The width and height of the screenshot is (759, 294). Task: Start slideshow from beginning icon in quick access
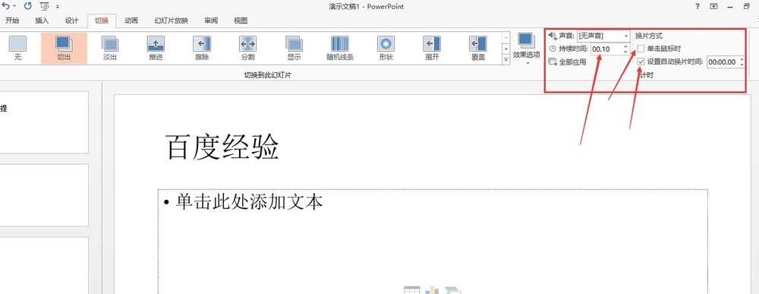45,6
